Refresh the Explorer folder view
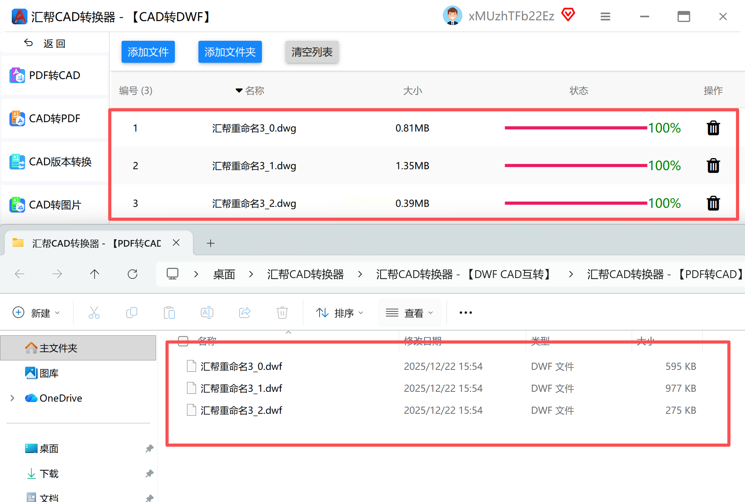Screen dimensions: 745x502 click(x=133, y=274)
